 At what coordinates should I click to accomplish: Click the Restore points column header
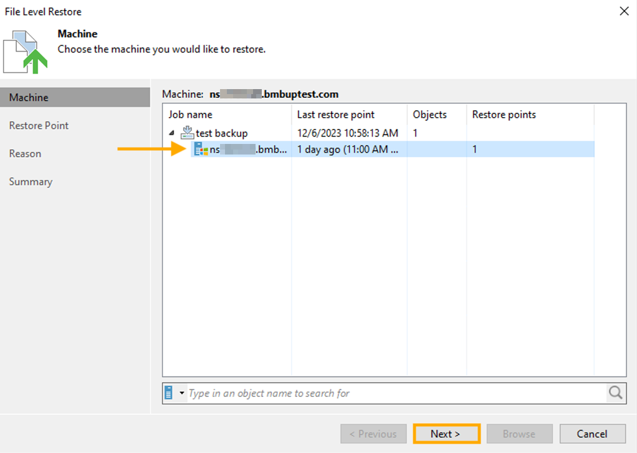[504, 115]
